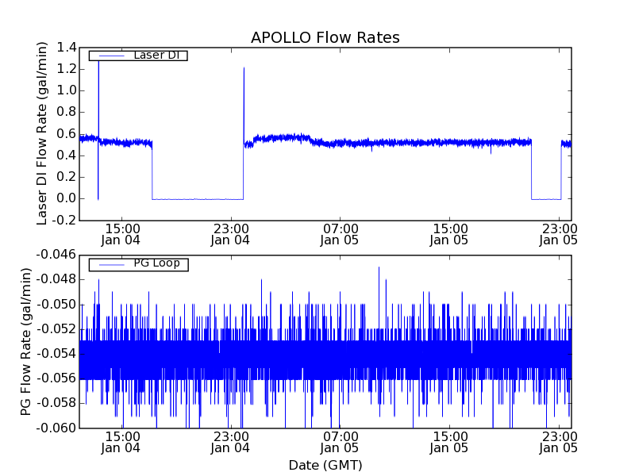Click the -0.054 tick on PG axis
Image resolution: width=635 pixels, height=476 pixels.
pyautogui.click(x=56, y=354)
